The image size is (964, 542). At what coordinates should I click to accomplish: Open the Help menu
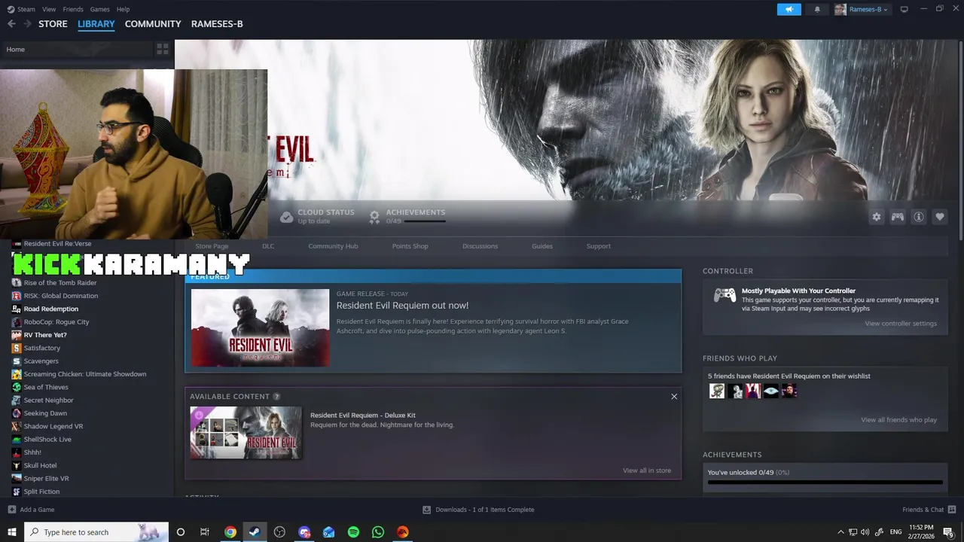coord(123,9)
